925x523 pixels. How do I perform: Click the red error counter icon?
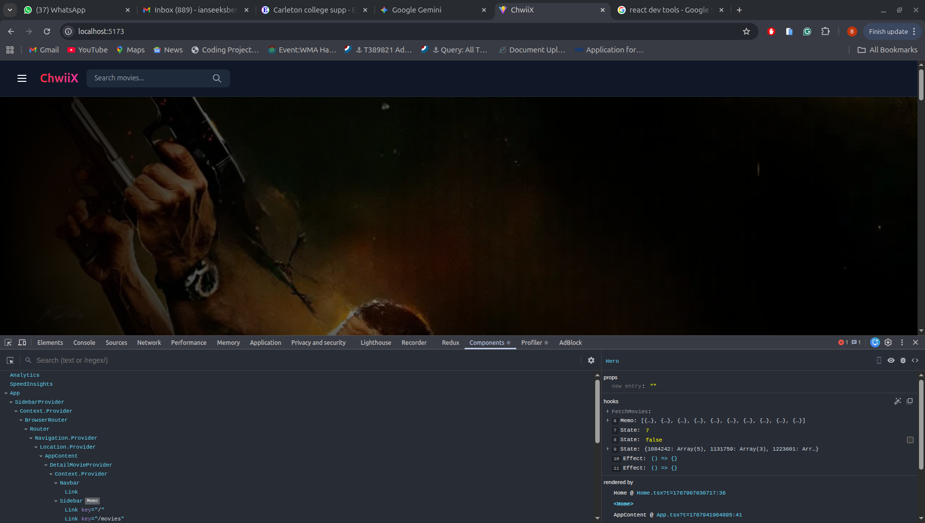click(844, 342)
